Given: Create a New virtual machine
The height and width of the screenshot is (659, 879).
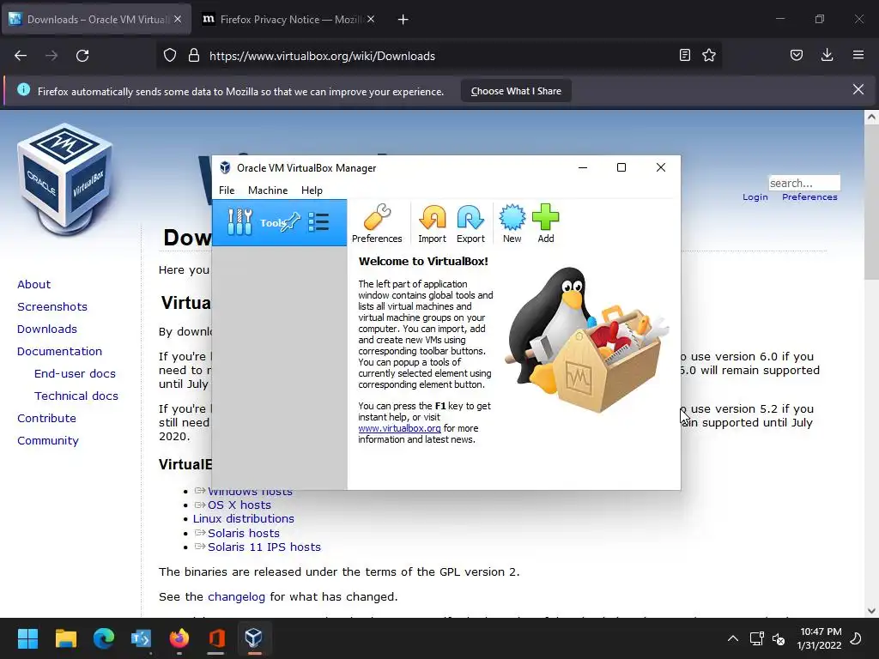Looking at the screenshot, I should point(512,223).
